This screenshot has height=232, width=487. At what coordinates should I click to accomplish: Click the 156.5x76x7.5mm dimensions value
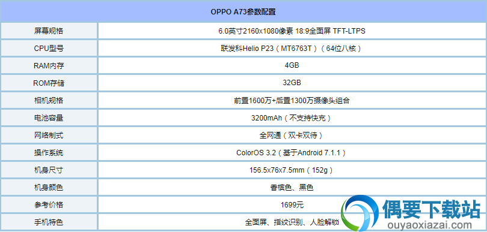292,170
